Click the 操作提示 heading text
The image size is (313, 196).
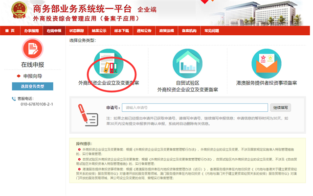coord(84,144)
